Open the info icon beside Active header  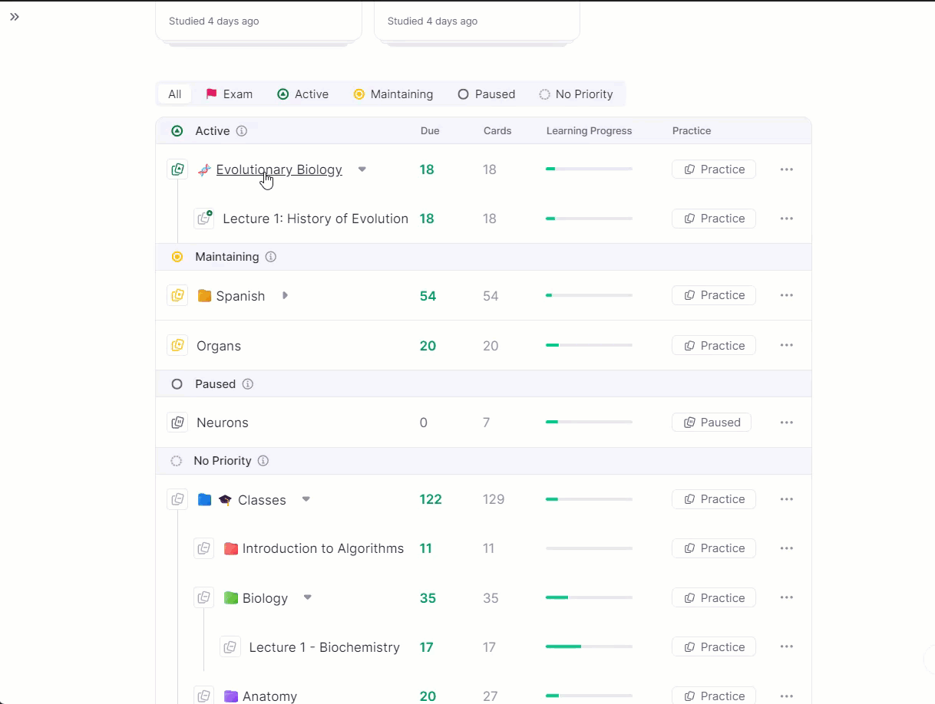point(242,131)
